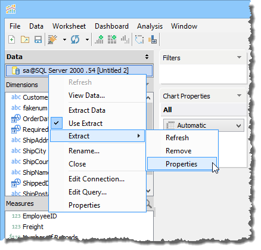
Task: Expand the Filters shelf dropdown arrow
Action: 239,57
